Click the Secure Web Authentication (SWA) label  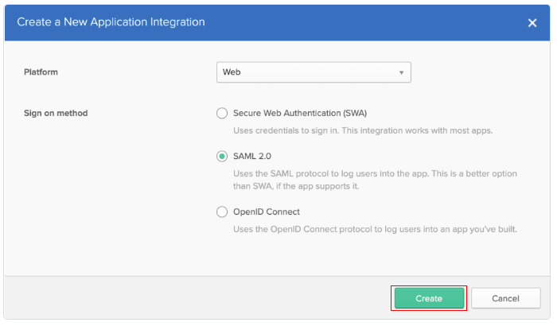point(300,113)
